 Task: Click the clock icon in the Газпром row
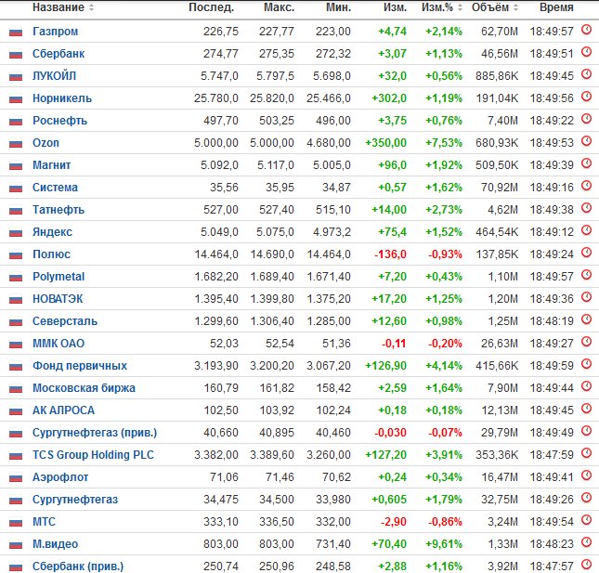[586, 30]
